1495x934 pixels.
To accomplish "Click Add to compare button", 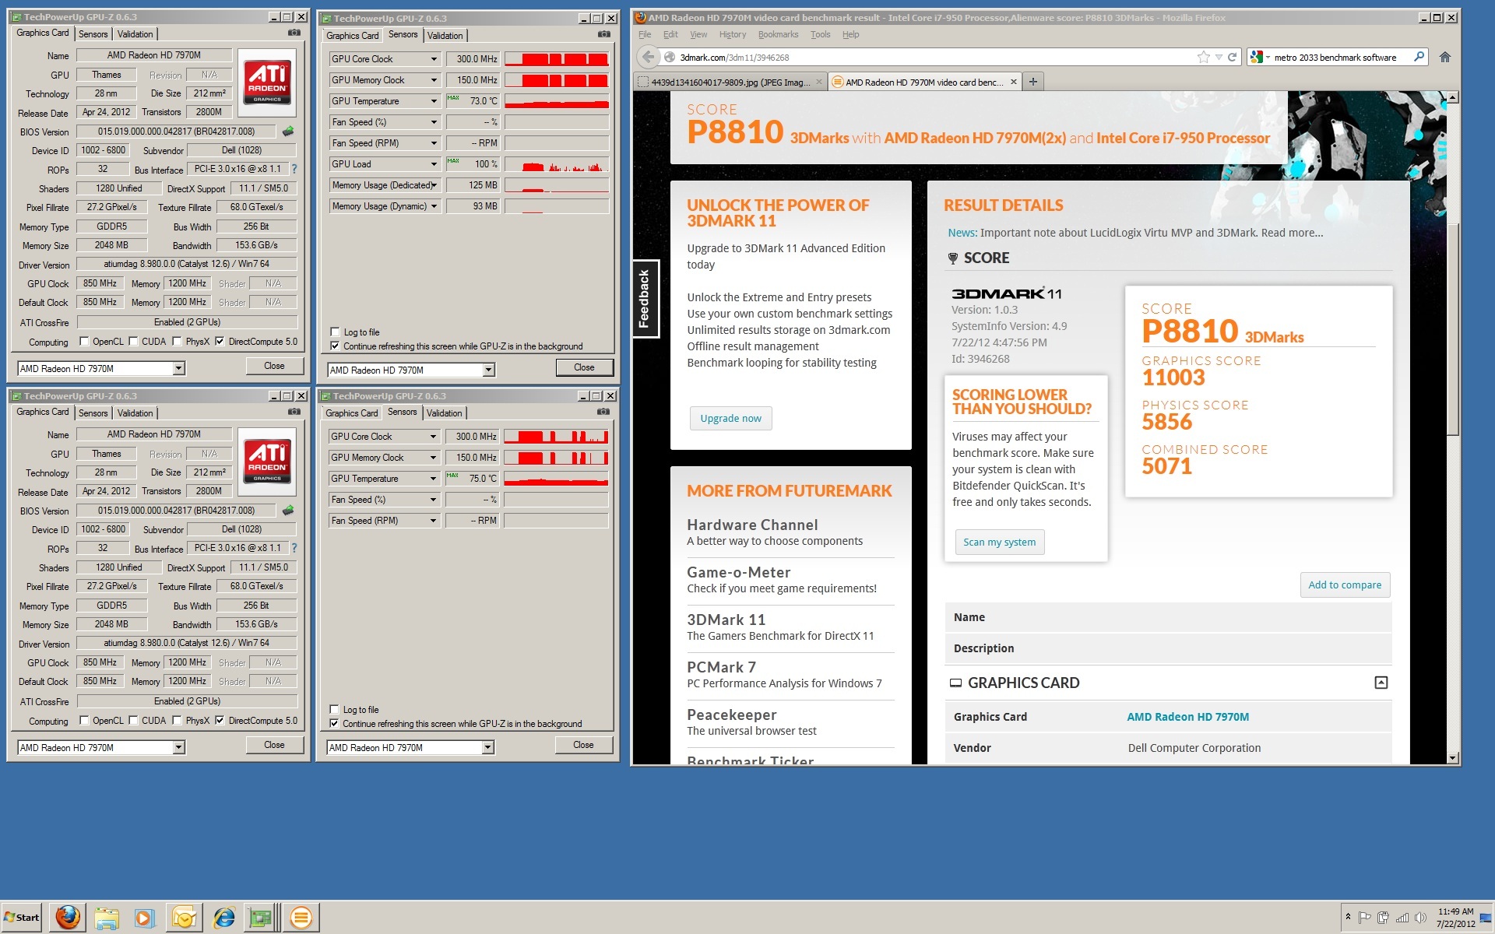I will pyautogui.click(x=1345, y=585).
